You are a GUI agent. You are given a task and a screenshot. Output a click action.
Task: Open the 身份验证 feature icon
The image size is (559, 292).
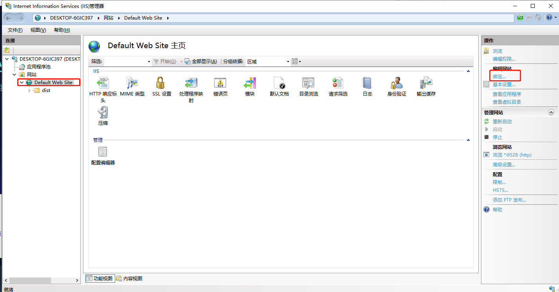[396, 83]
